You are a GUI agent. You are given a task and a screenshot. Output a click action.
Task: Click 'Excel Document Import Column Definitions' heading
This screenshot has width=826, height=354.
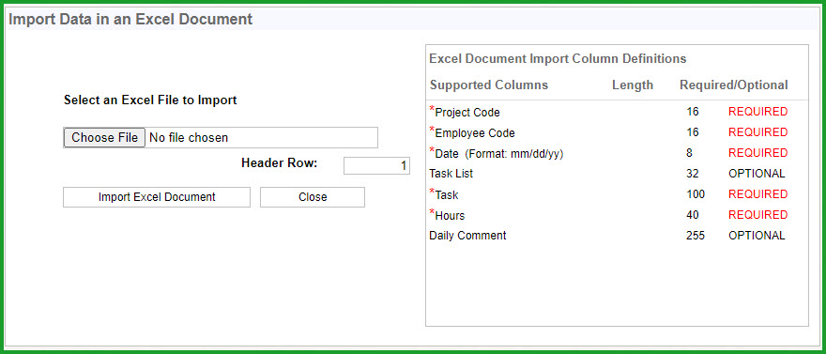(x=558, y=58)
